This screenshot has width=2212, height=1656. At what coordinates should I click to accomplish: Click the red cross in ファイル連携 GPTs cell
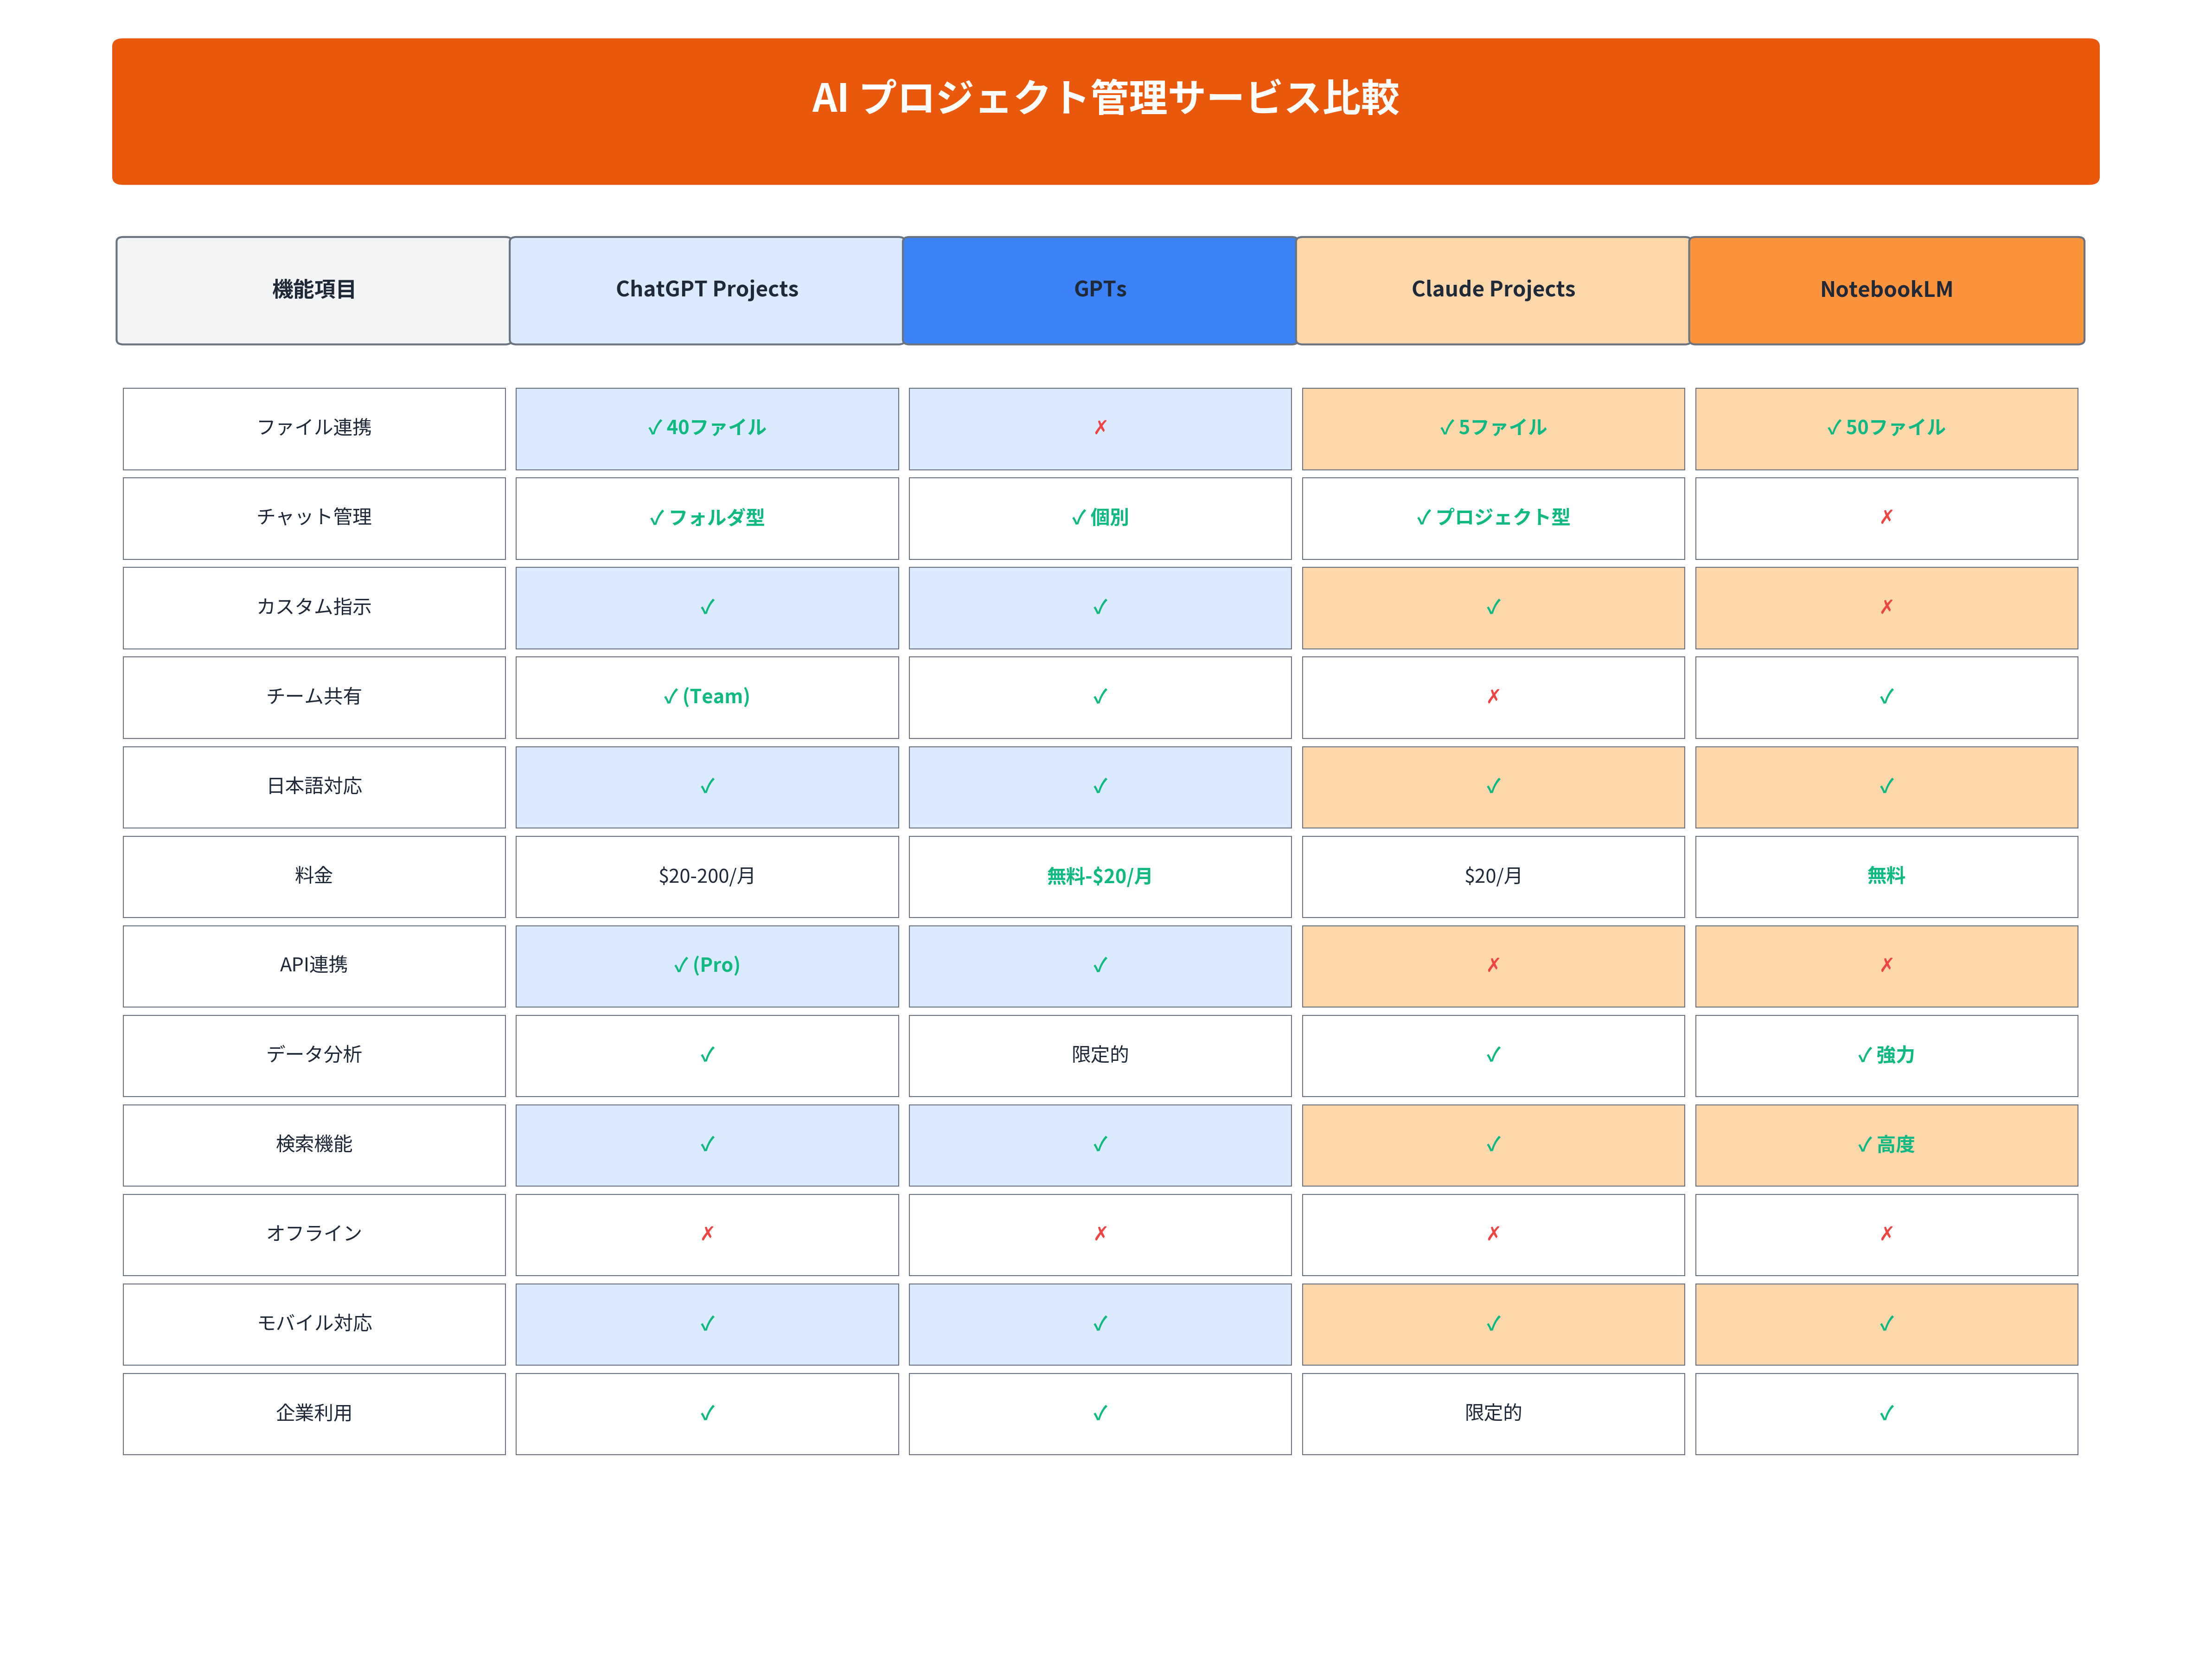pyautogui.click(x=1100, y=428)
